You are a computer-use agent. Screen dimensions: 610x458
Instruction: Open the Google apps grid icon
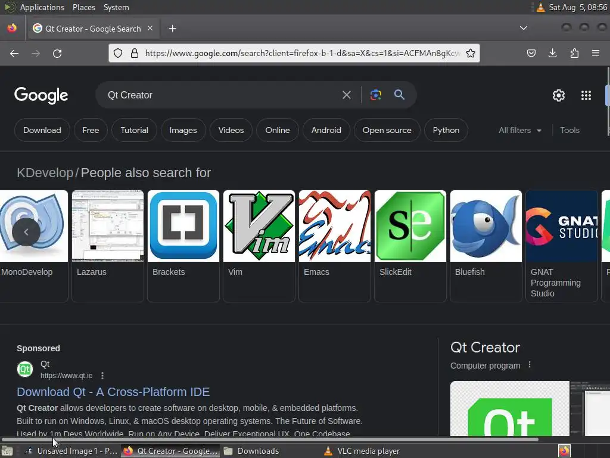[586, 95]
